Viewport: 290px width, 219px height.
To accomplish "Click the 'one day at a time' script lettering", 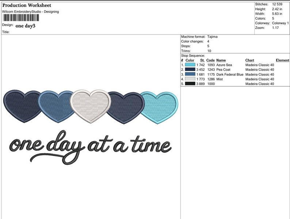I will [90, 148].
